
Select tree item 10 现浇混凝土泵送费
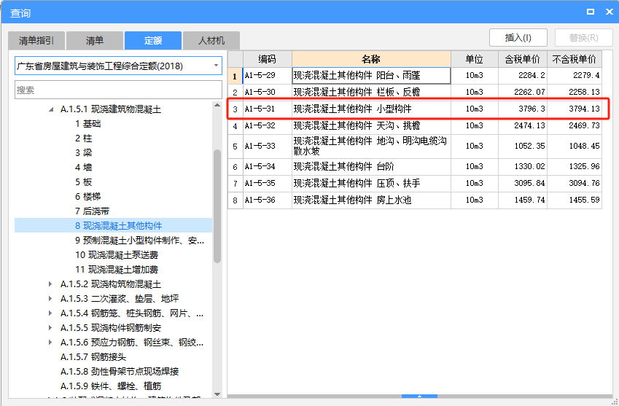coord(117,255)
